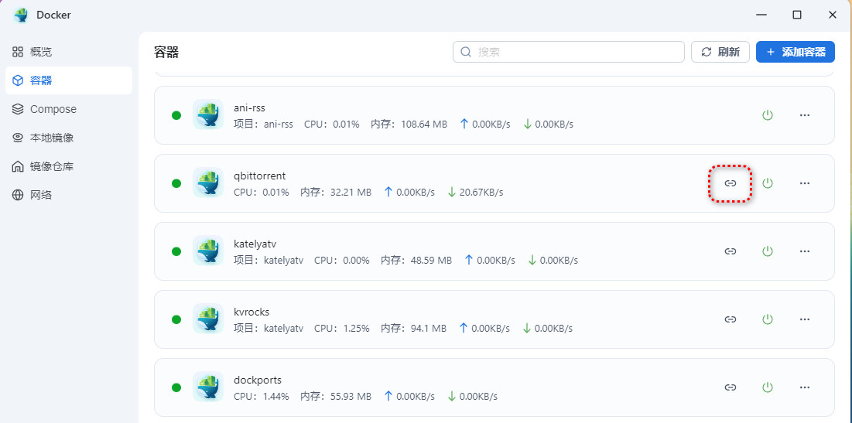Click the ani-rss container thumbnail icon
Viewport: 852px width, 423px height.
coord(207,115)
